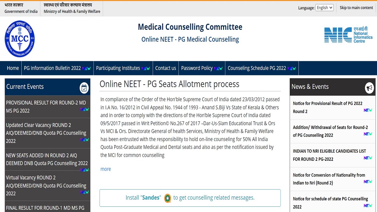The image size is (377, 212).
Task: Click the Install Sandes banner
Action: [190, 198]
